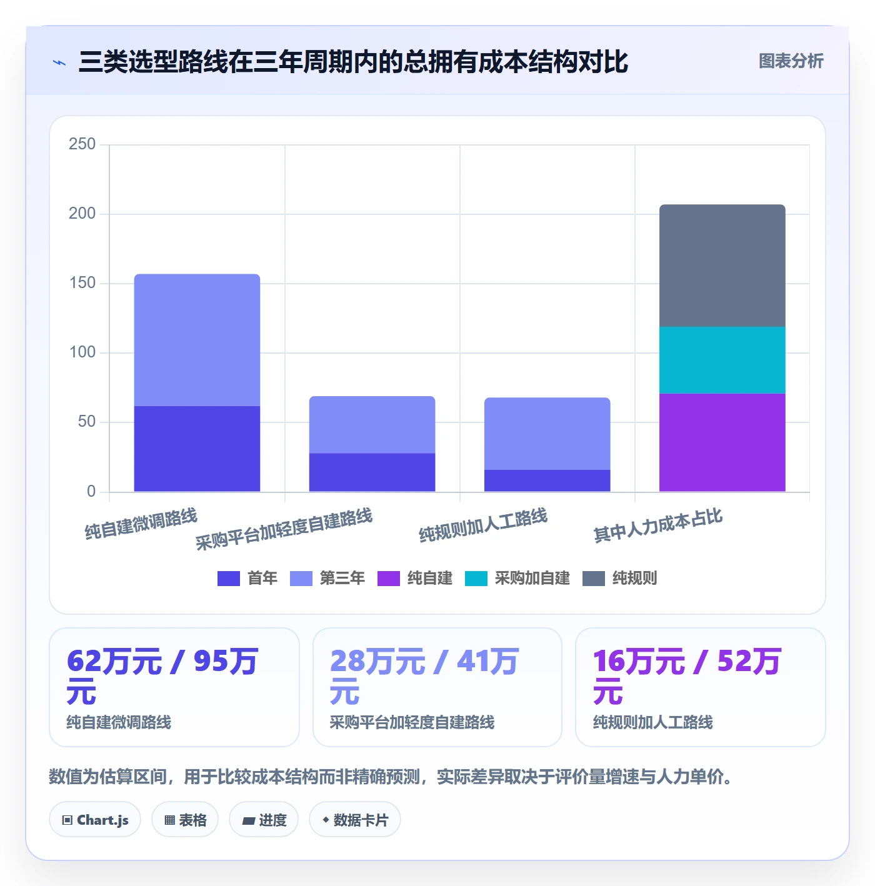Click the 第三年 bar segment of 采购平台加轻度自建路线
This screenshot has height=886, width=875.
click(x=372, y=425)
